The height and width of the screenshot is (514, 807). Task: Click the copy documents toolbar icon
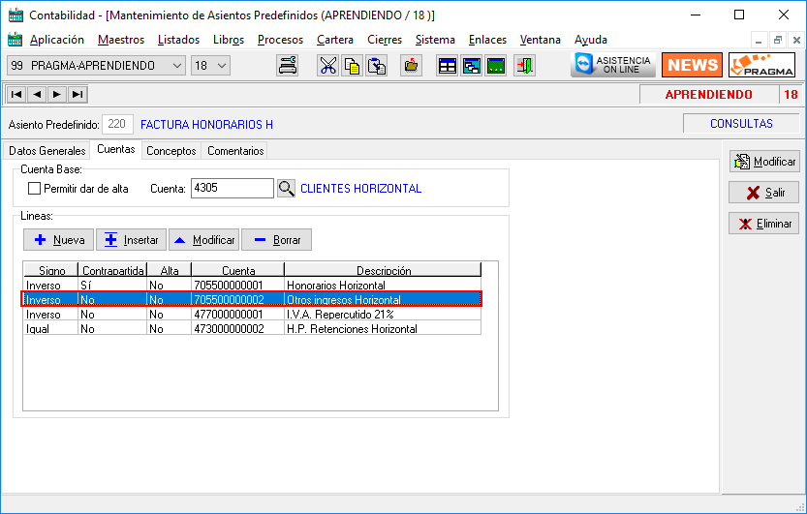[352, 66]
